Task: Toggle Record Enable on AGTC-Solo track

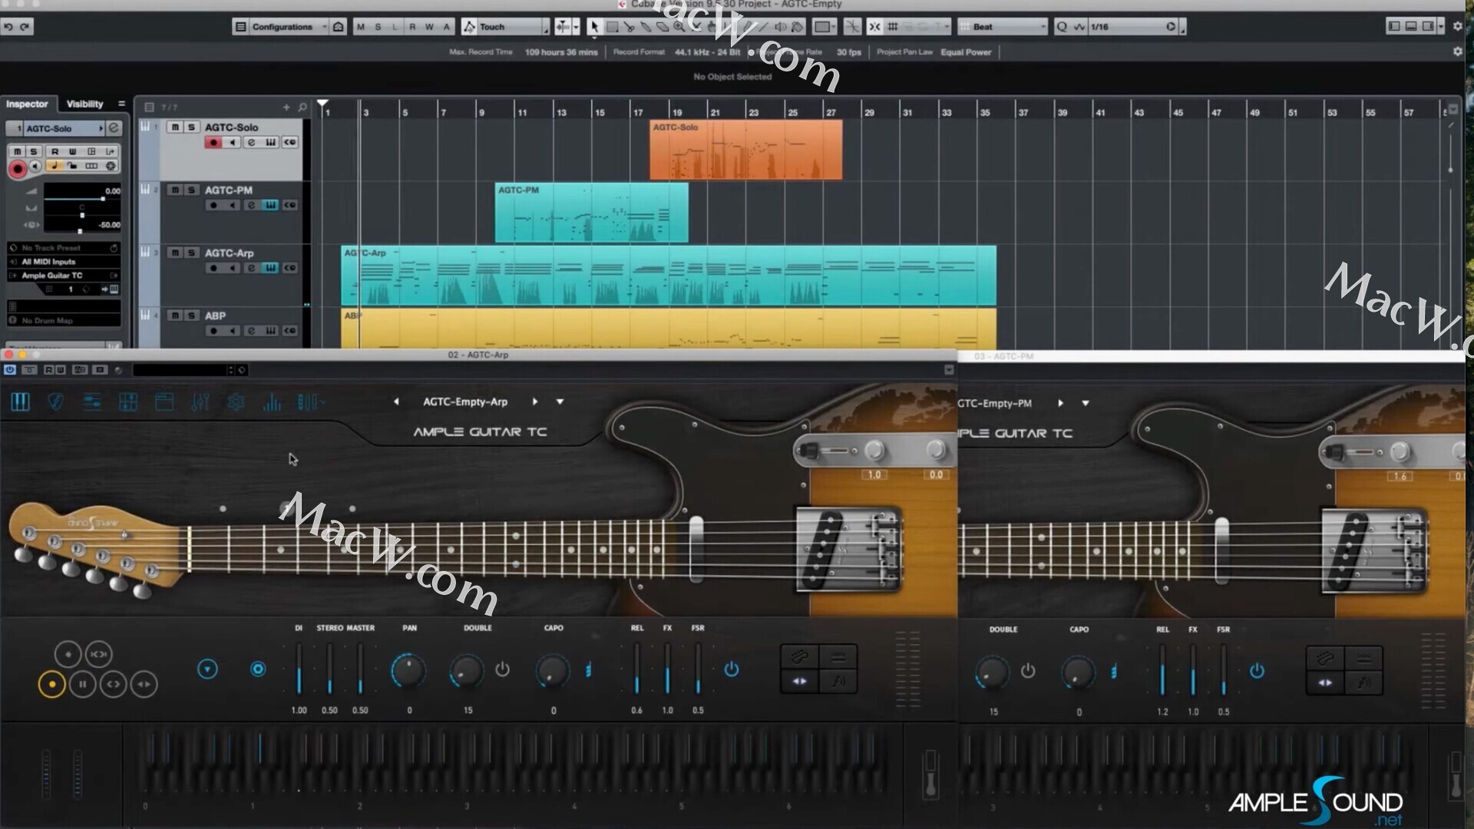Action: click(x=213, y=143)
